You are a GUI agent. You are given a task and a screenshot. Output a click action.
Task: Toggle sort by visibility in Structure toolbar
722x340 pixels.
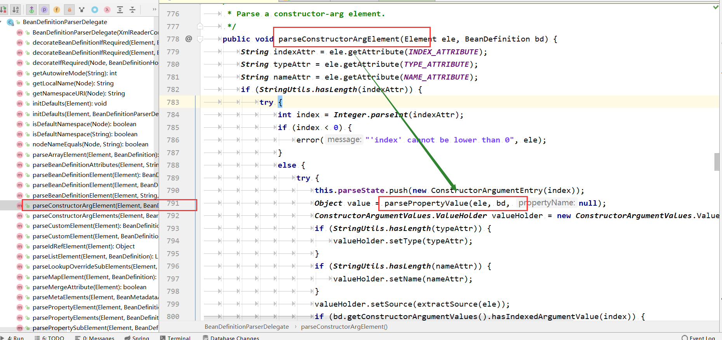(x=3, y=10)
